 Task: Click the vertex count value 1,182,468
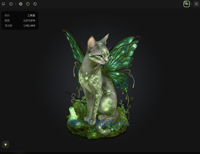[x=29, y=26]
